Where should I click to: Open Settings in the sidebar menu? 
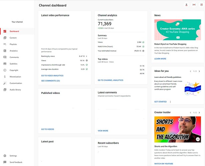[x=17, y=156]
